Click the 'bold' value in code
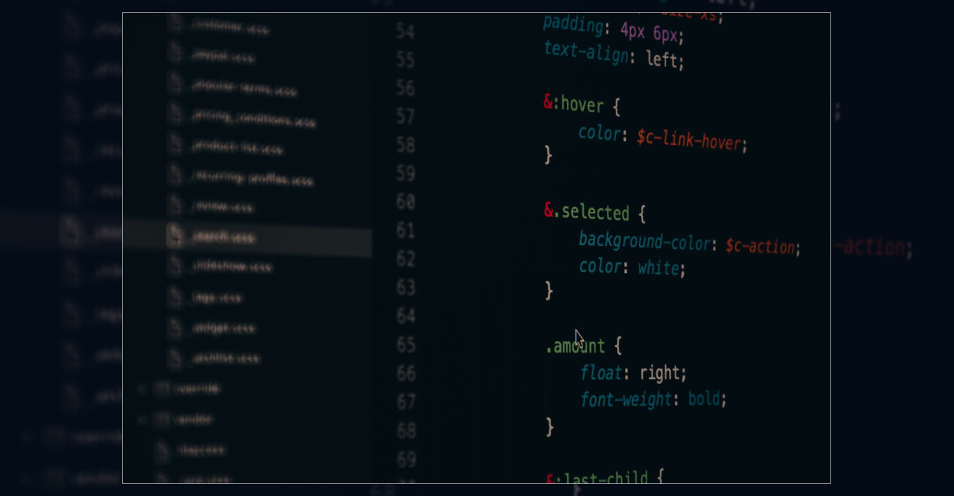The image size is (954, 496). [704, 398]
